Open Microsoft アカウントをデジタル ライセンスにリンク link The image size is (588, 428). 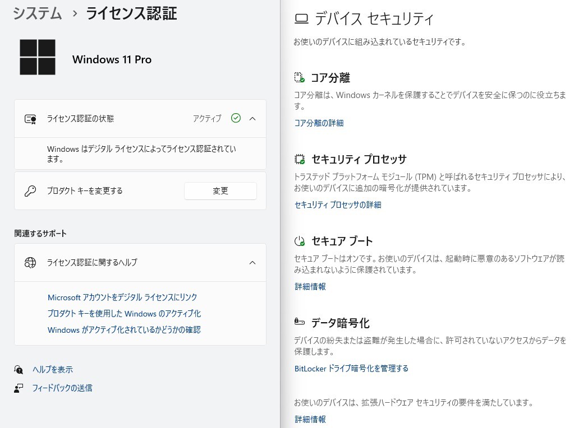[x=122, y=297]
